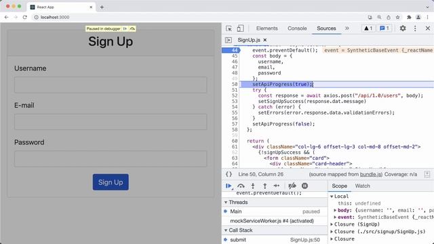Step over from the page overlay button

pos(132,28)
